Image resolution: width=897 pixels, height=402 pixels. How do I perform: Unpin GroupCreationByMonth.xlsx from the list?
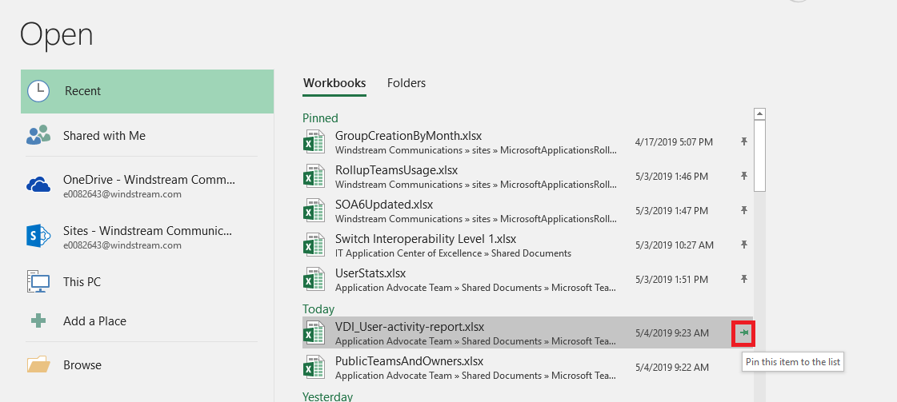click(743, 141)
